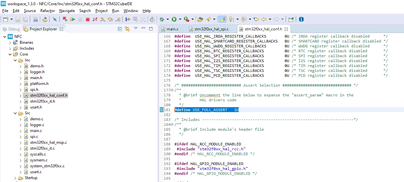The height and width of the screenshot is (182, 404).
Task: Open the Window menu
Action: 131,11
